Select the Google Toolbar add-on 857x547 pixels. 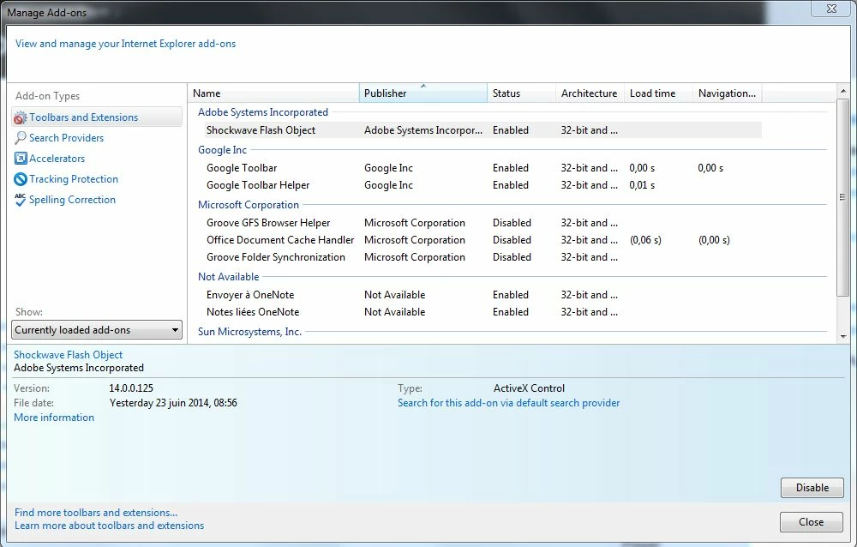[x=242, y=168]
